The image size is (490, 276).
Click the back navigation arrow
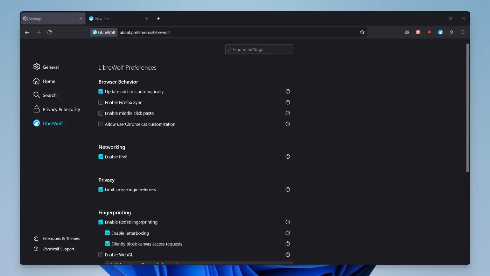(27, 32)
